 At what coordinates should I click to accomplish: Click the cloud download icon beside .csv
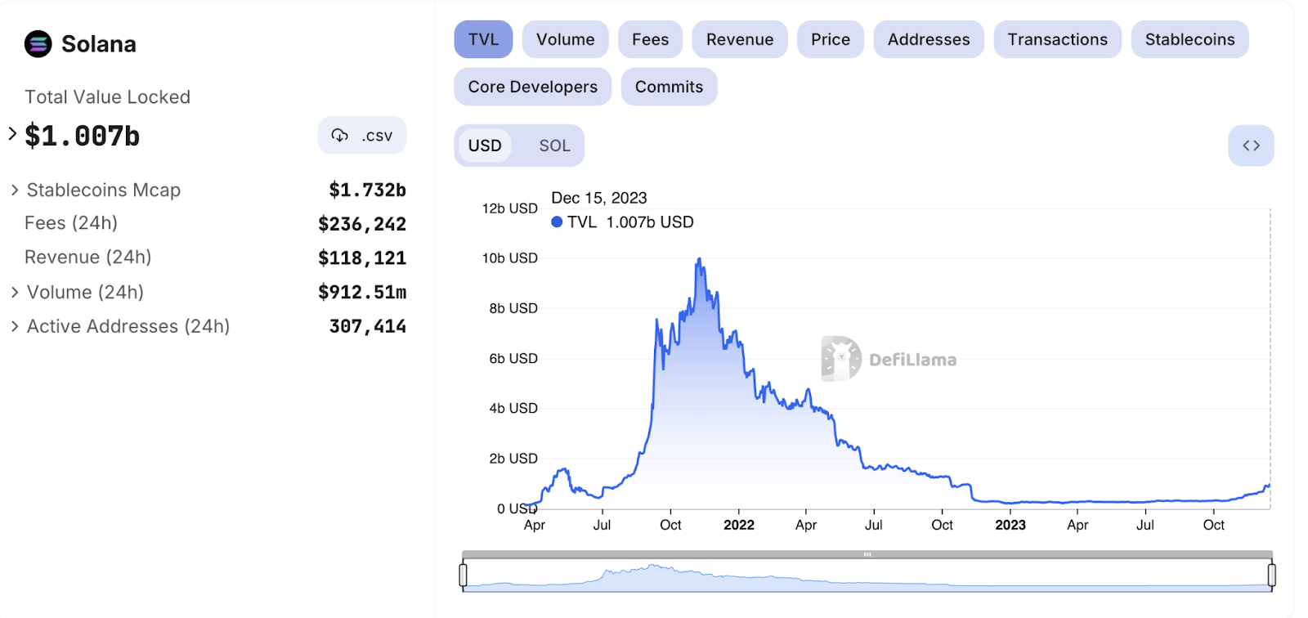point(339,136)
